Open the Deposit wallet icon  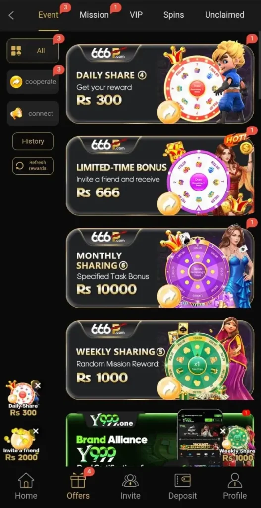(183, 480)
